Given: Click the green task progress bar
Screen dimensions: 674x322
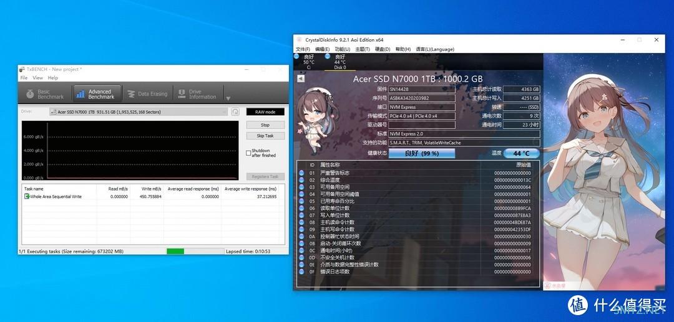Looking at the screenshot, I should (x=175, y=251).
